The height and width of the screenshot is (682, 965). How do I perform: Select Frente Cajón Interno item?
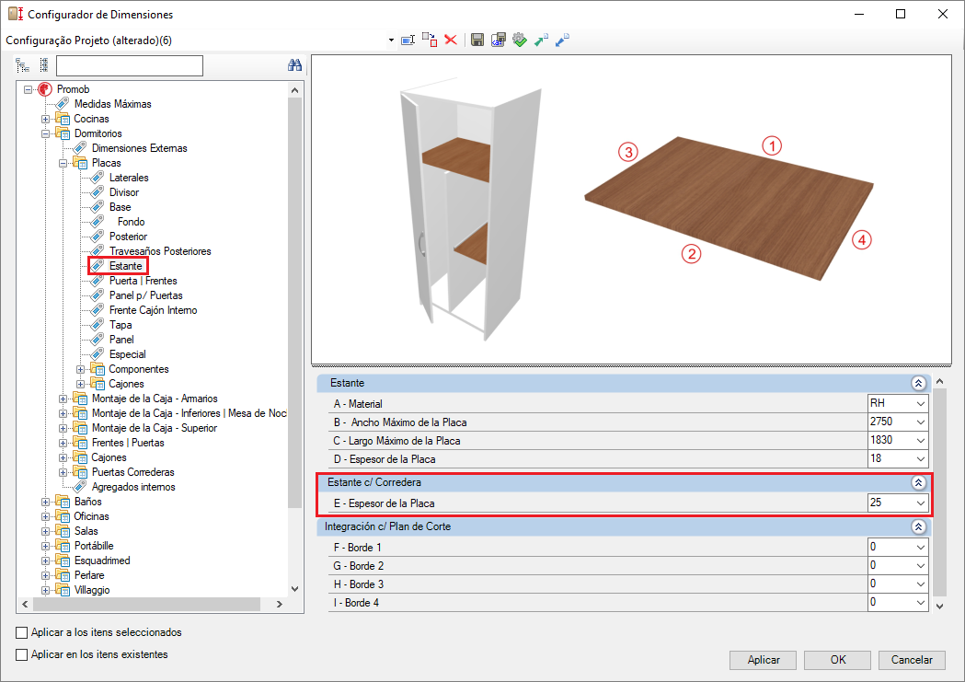point(154,310)
